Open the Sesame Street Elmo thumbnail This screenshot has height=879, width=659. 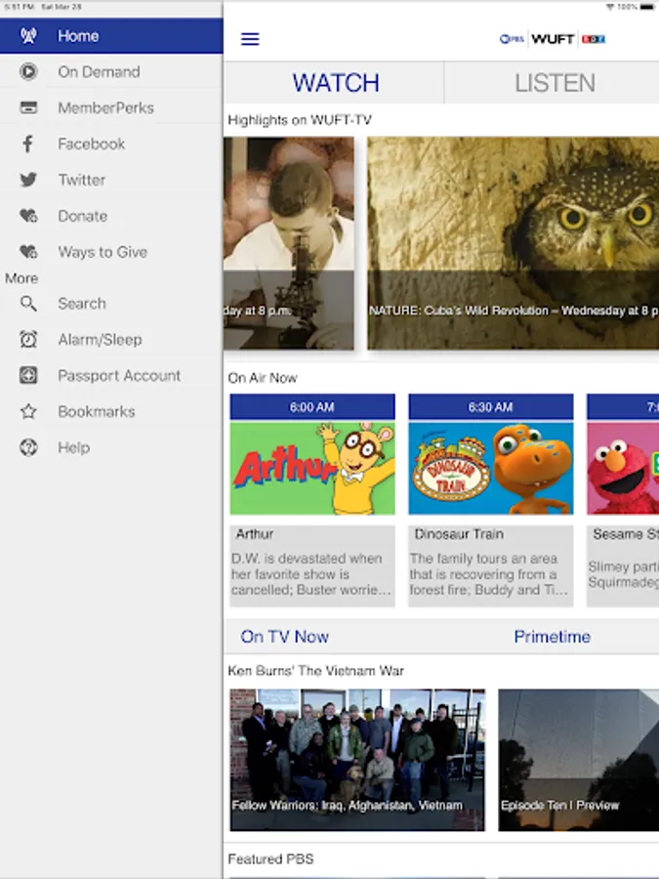coord(623,468)
